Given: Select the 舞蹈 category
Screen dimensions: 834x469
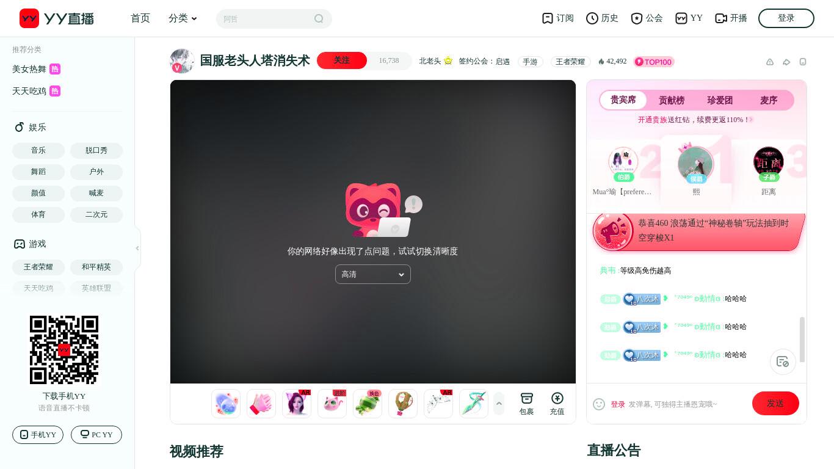Looking at the screenshot, I should click(38, 172).
